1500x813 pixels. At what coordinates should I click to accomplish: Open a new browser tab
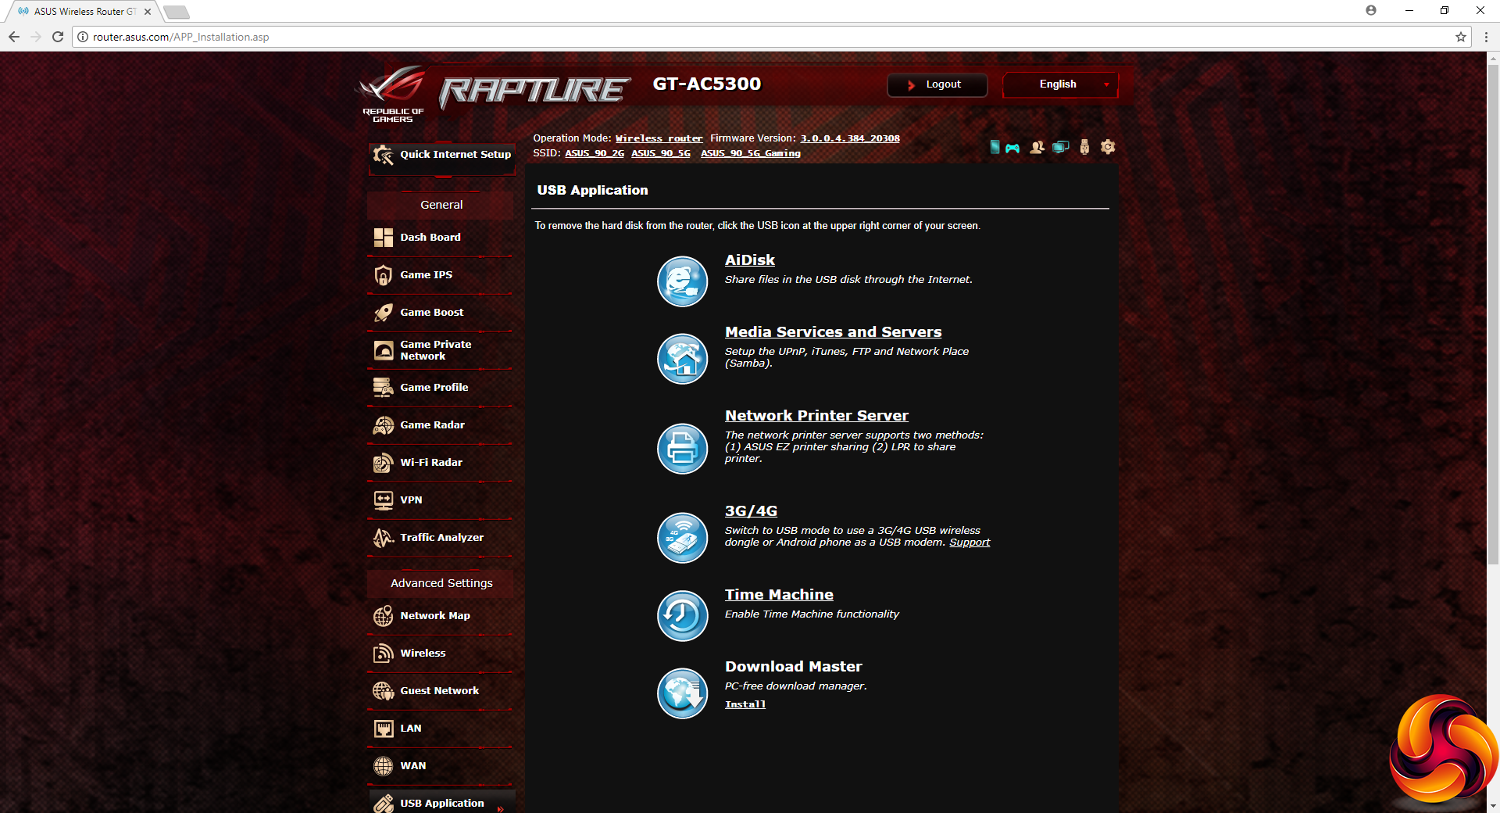coord(177,12)
